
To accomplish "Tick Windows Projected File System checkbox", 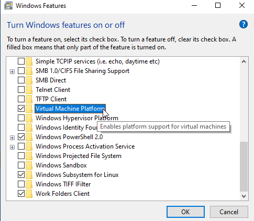I will (21, 156).
